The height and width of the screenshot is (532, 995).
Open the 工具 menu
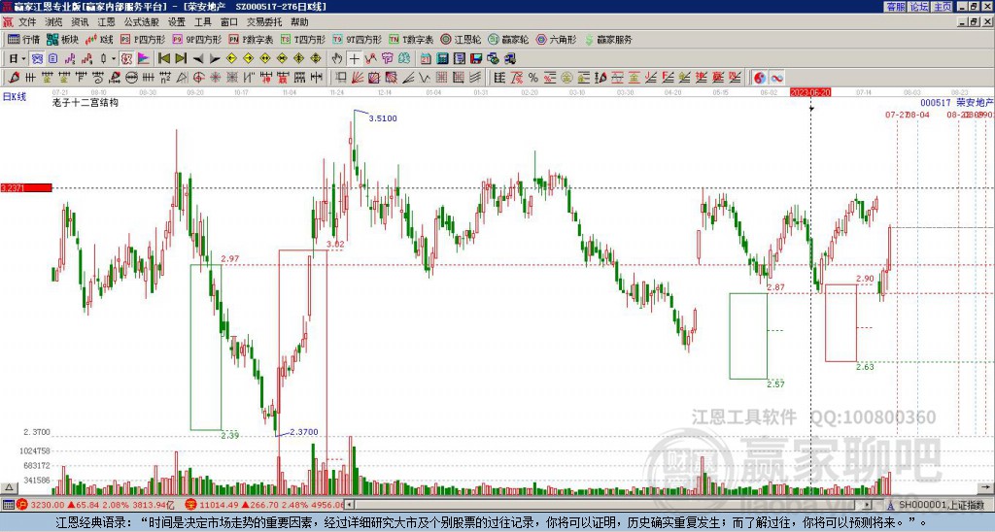pos(202,22)
